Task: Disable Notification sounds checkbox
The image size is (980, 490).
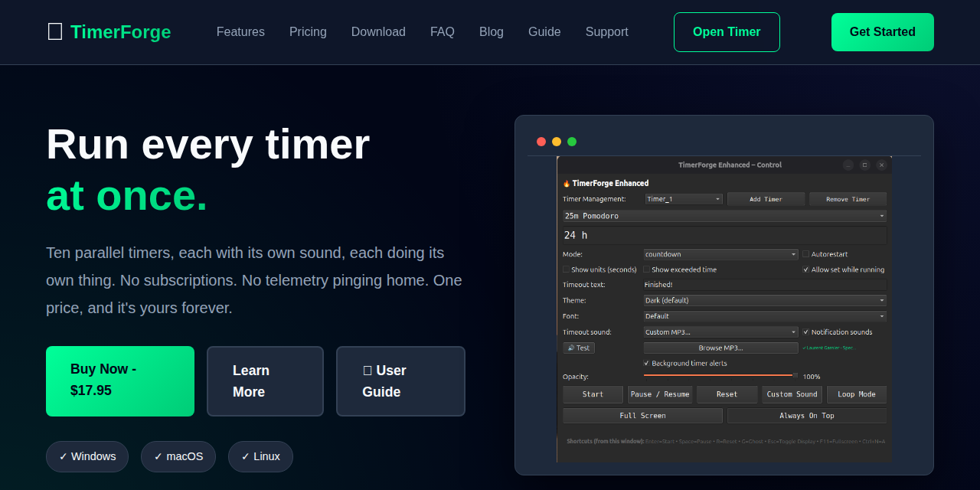Action: [x=805, y=332]
